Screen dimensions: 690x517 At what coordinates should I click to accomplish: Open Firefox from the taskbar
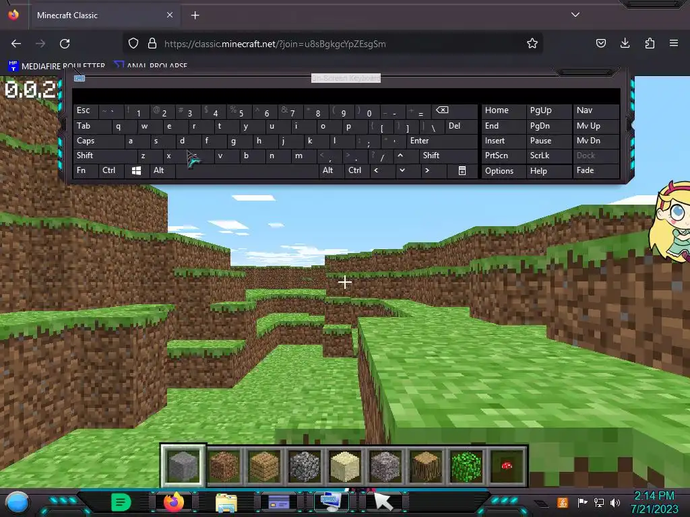(174, 502)
